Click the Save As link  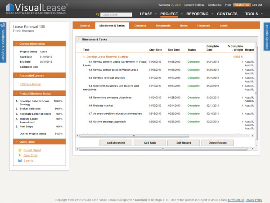(x=28, y=160)
